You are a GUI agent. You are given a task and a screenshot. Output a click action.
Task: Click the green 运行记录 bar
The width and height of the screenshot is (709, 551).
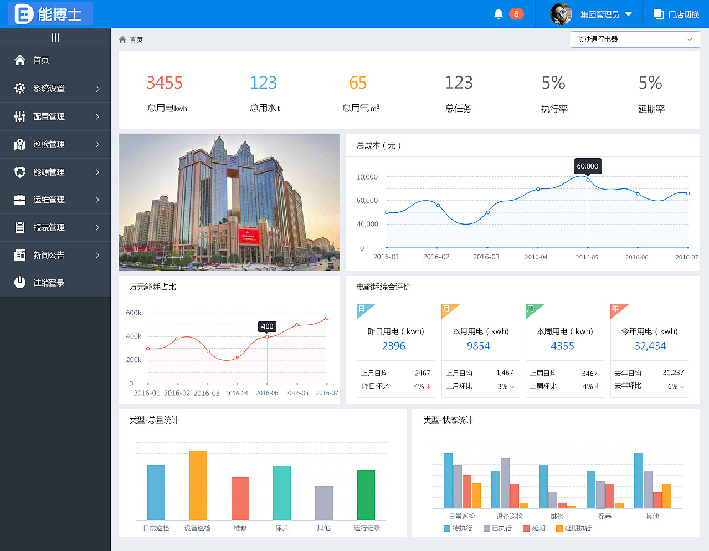pyautogui.click(x=366, y=495)
